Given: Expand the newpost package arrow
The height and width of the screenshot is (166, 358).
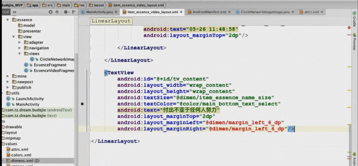Looking at the screenshot, I should [8, 82].
